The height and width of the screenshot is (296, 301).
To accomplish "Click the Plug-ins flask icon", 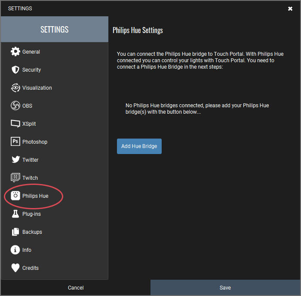I will pos(15,214).
